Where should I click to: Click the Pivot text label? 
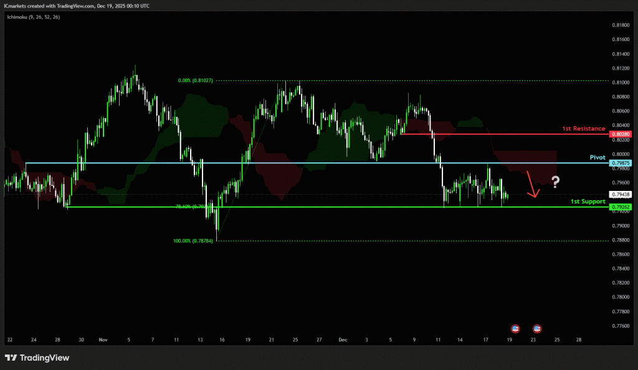(x=598, y=158)
